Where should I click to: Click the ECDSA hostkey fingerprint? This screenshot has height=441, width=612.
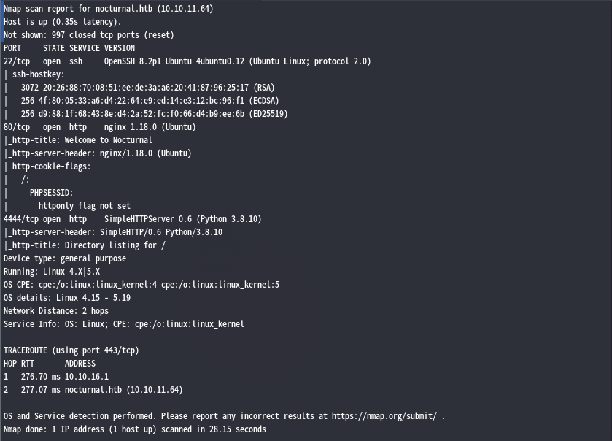(x=142, y=101)
